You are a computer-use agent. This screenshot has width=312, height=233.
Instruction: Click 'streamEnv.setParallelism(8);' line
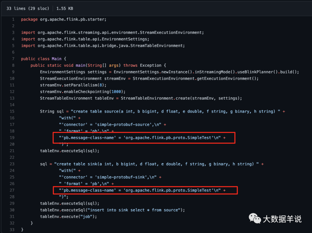click(x=73, y=85)
